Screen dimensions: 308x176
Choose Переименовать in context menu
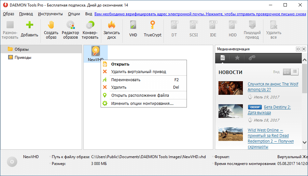pyautogui.click(x=144, y=80)
